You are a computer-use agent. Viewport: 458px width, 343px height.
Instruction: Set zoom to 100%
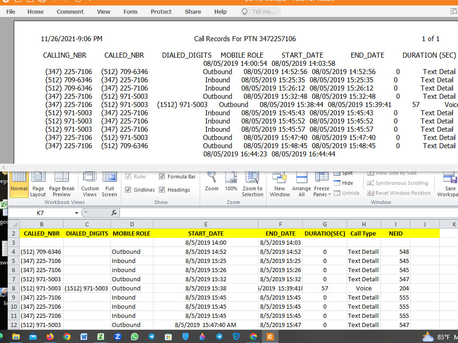point(231,182)
